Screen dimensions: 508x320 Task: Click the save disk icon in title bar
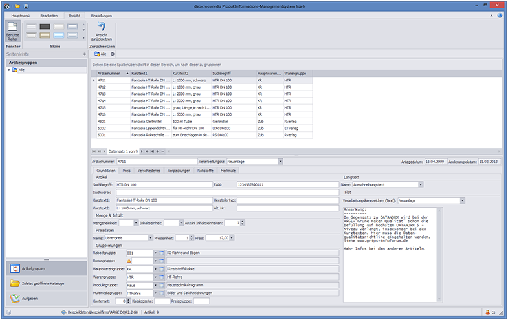click(x=27, y=6)
